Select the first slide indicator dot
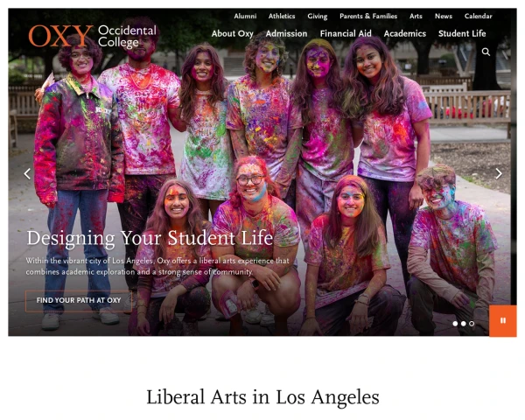Image resolution: width=525 pixels, height=420 pixels. coord(455,324)
